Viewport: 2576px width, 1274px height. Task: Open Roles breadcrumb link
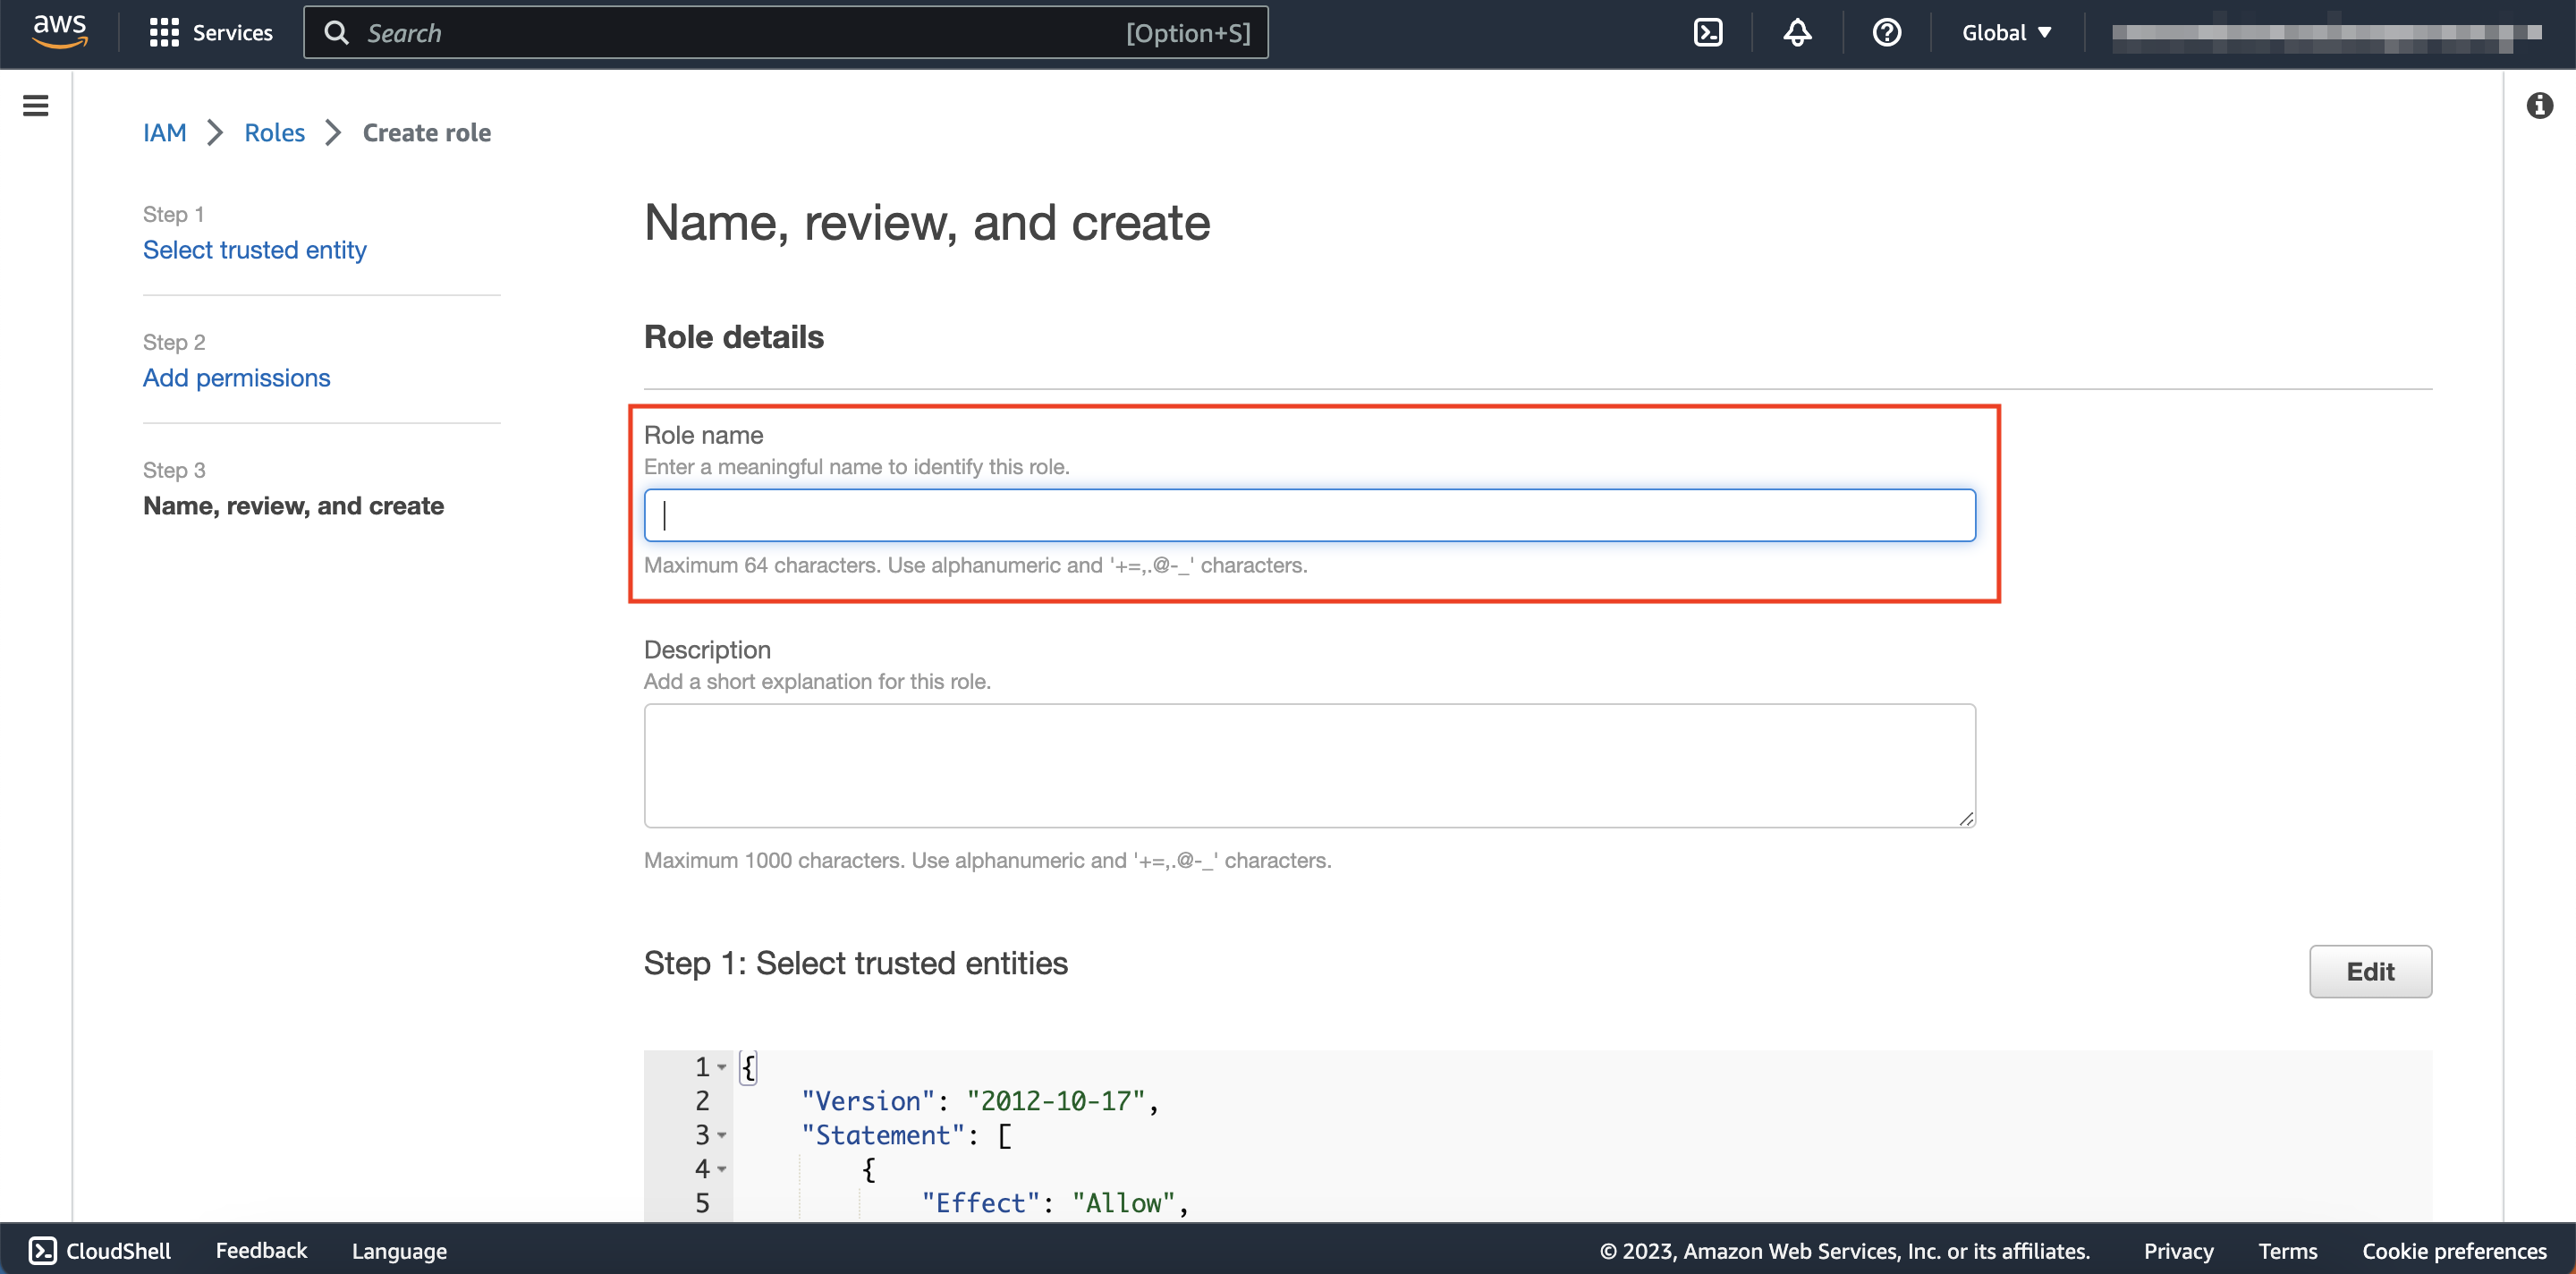[x=274, y=133]
